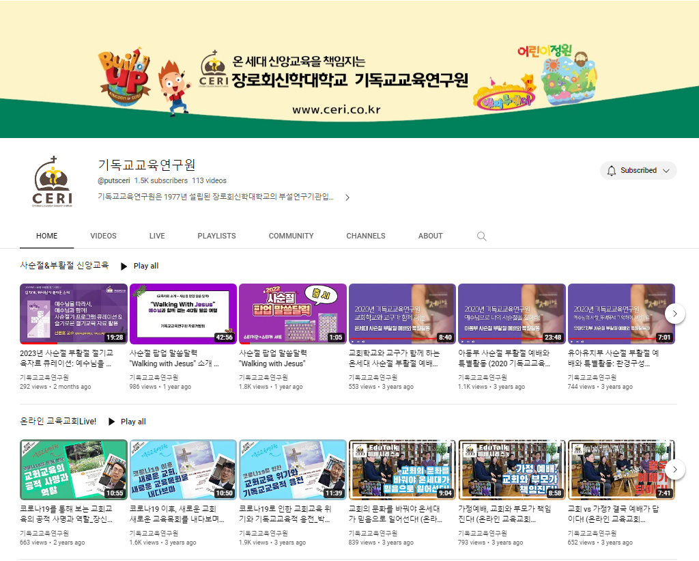Open the LIVE tab

[x=157, y=236]
